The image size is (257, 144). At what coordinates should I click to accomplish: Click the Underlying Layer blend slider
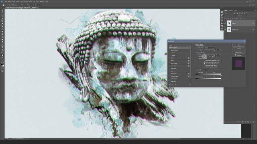[208, 78]
